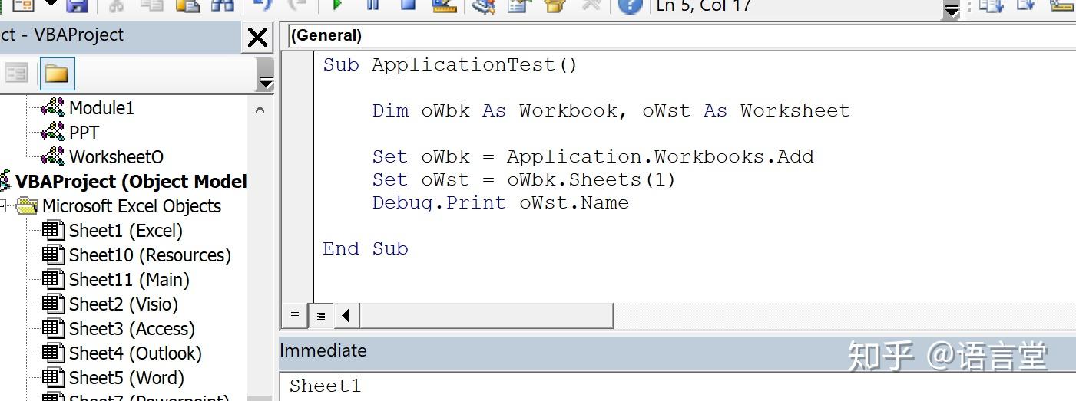
Task: Collapse the Microsoft Excel Objects folder
Action: point(2,205)
